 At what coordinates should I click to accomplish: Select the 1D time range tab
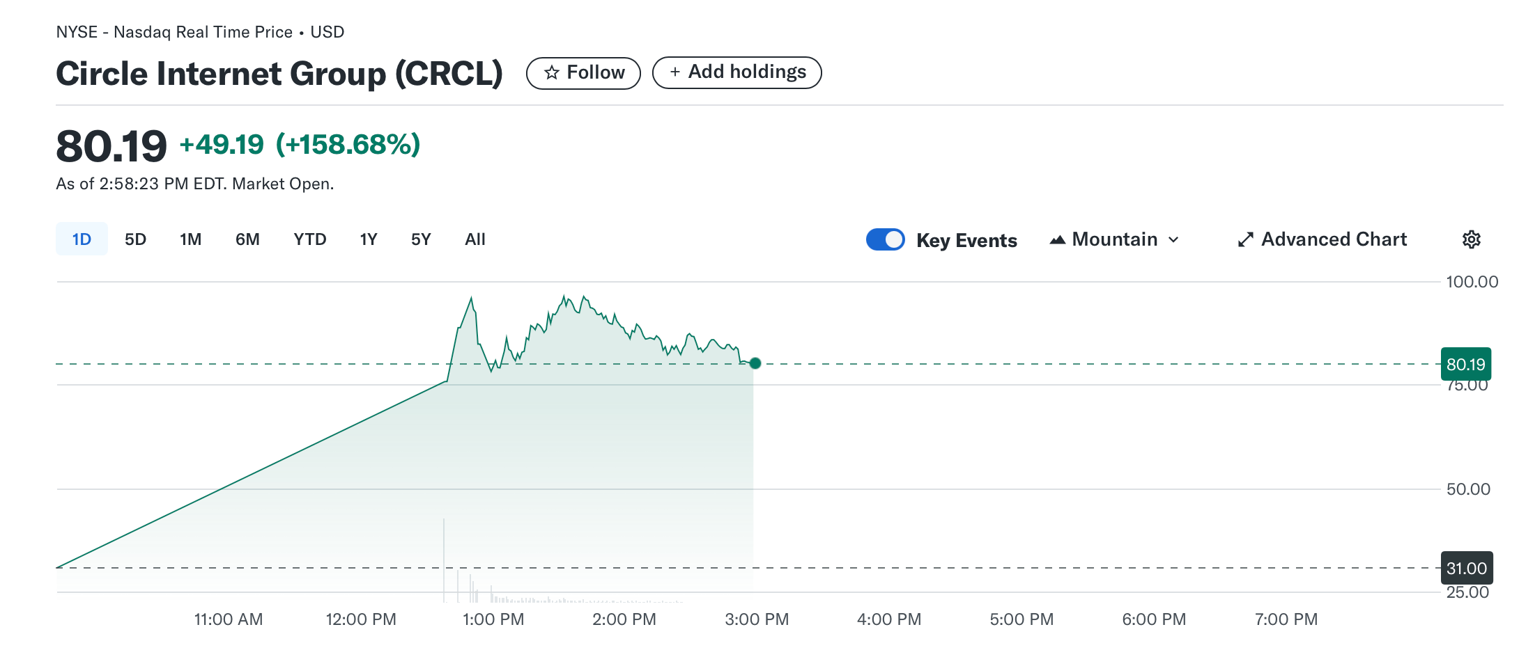(x=82, y=239)
